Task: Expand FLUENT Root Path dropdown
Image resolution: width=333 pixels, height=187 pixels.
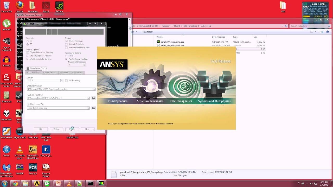Action: [88, 98]
